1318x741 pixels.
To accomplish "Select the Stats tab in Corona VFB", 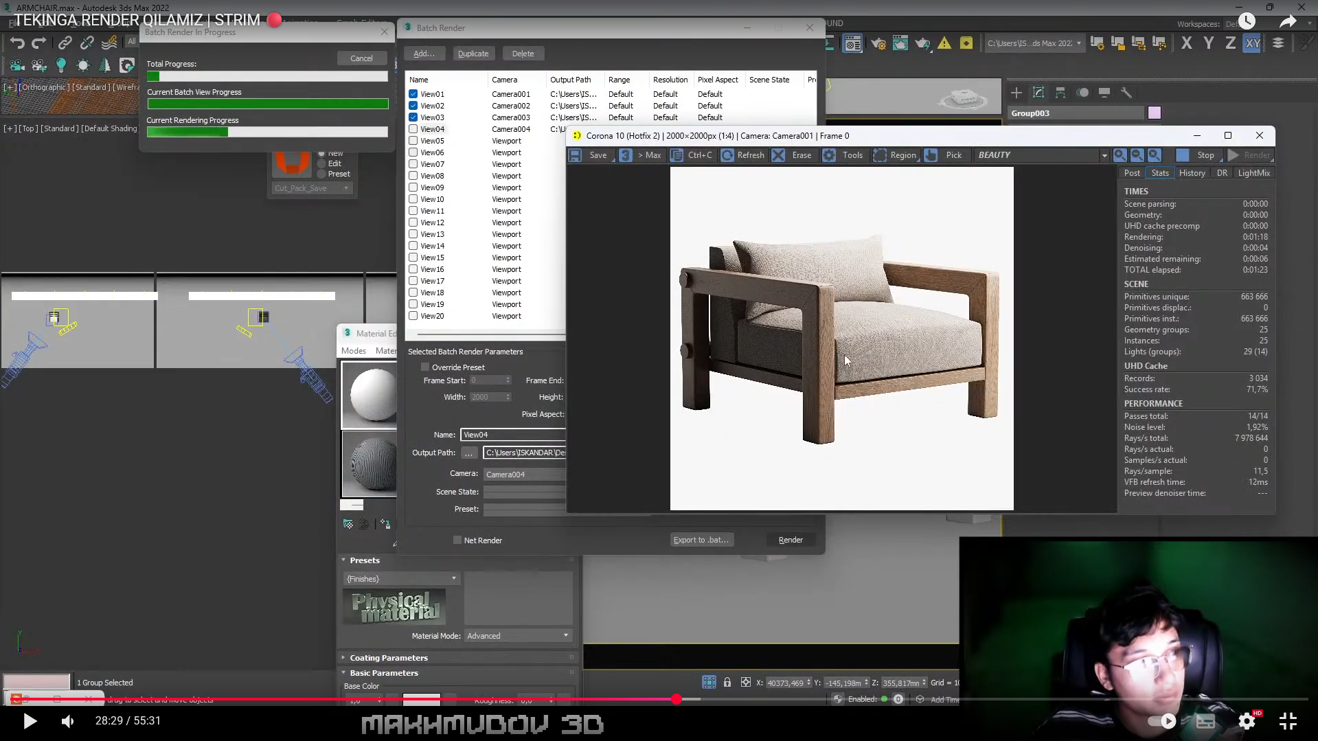I will (1160, 173).
